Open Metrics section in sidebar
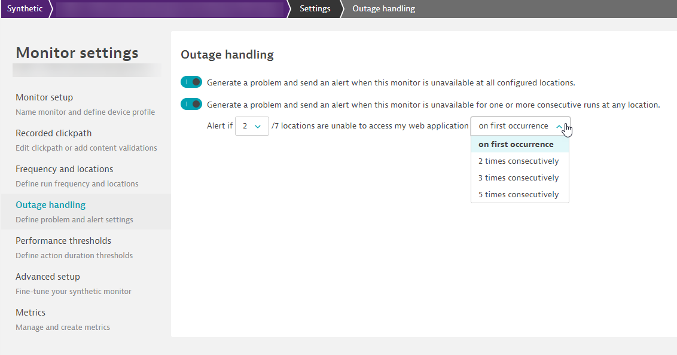 pyautogui.click(x=31, y=313)
